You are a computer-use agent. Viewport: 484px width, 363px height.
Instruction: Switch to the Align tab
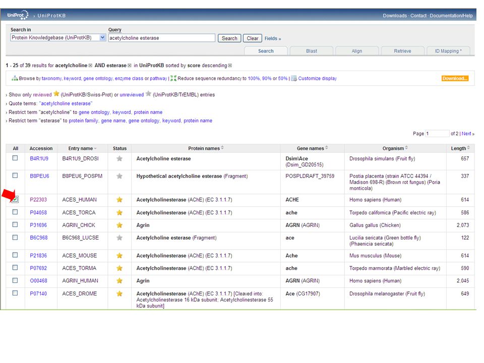tap(357, 51)
